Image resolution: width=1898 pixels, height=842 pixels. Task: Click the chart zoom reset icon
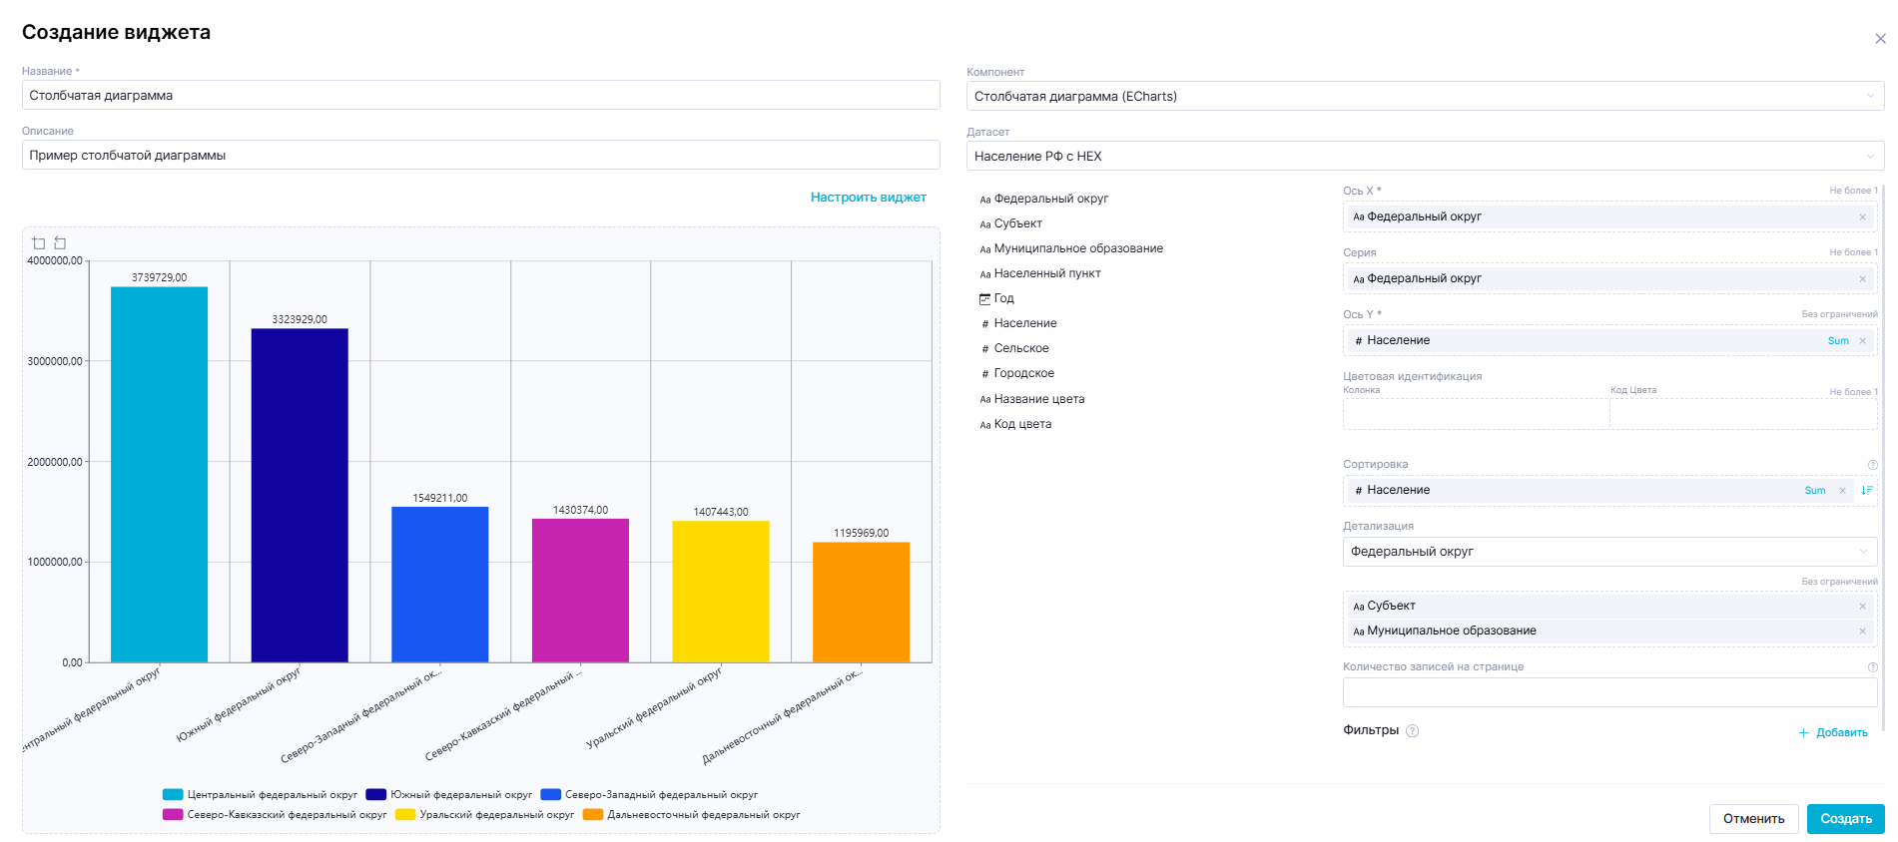pyautogui.click(x=60, y=242)
